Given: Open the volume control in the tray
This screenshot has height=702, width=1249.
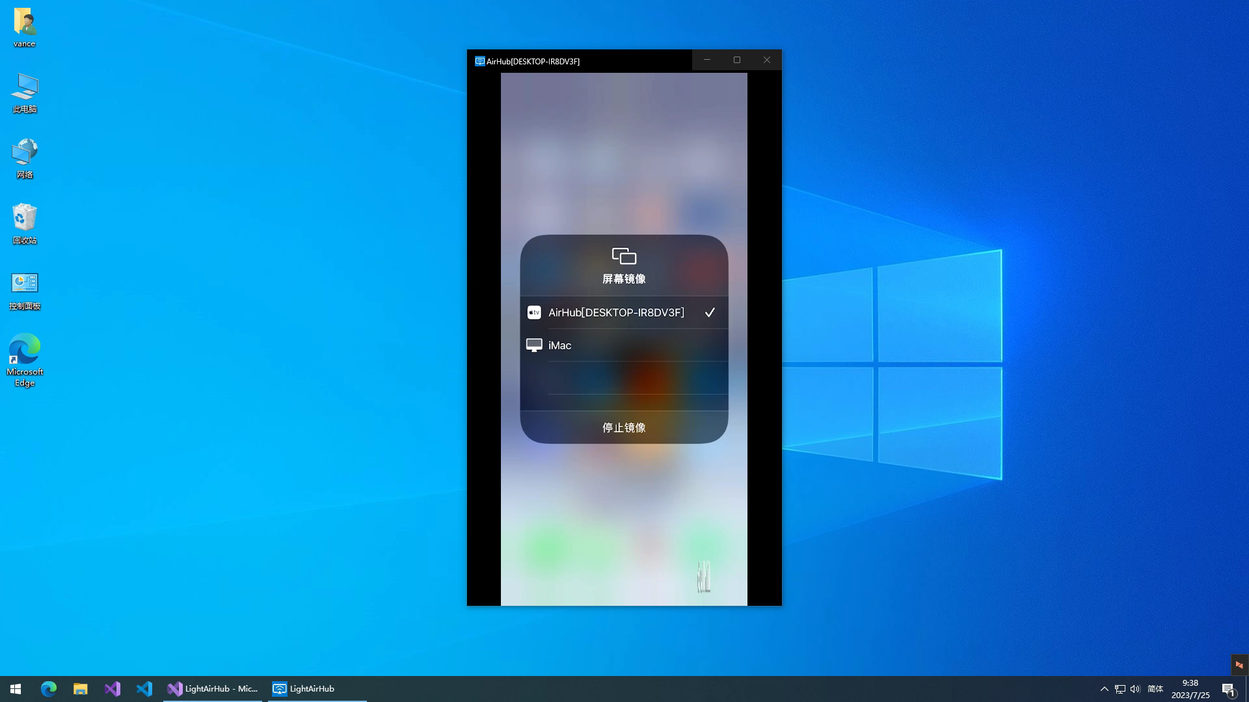Looking at the screenshot, I should tap(1135, 689).
